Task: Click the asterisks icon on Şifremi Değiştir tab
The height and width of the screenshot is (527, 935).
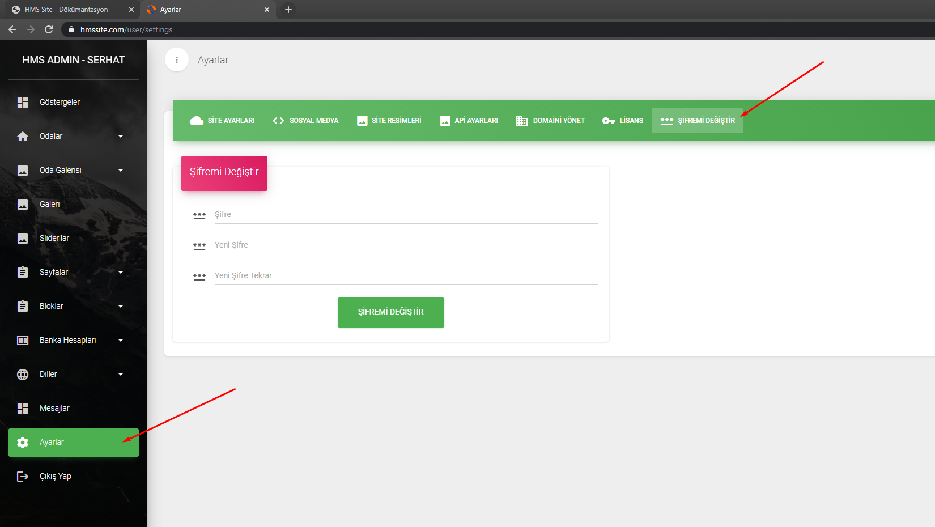Action: (667, 121)
